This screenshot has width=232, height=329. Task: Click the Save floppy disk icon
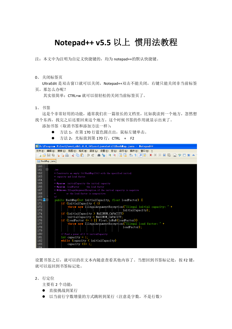click(x=49, y=155)
